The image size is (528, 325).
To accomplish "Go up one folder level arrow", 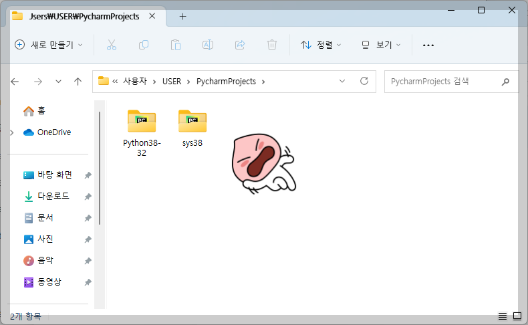I will (78, 82).
